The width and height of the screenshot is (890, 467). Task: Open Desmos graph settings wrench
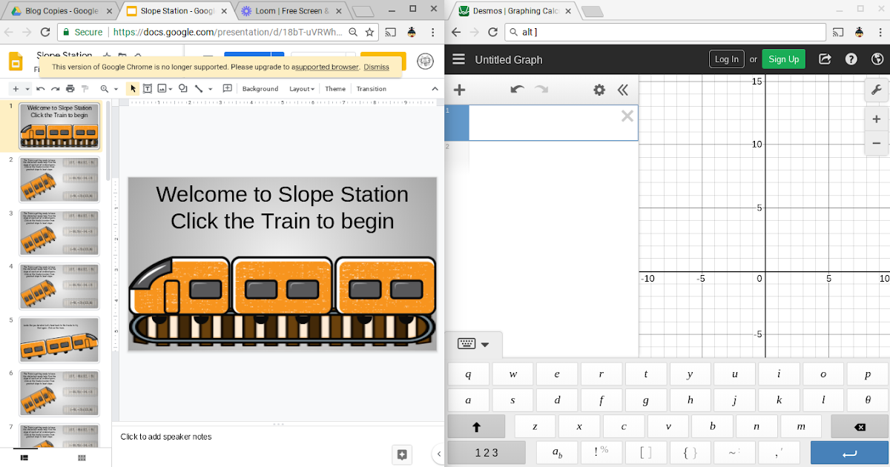point(877,89)
